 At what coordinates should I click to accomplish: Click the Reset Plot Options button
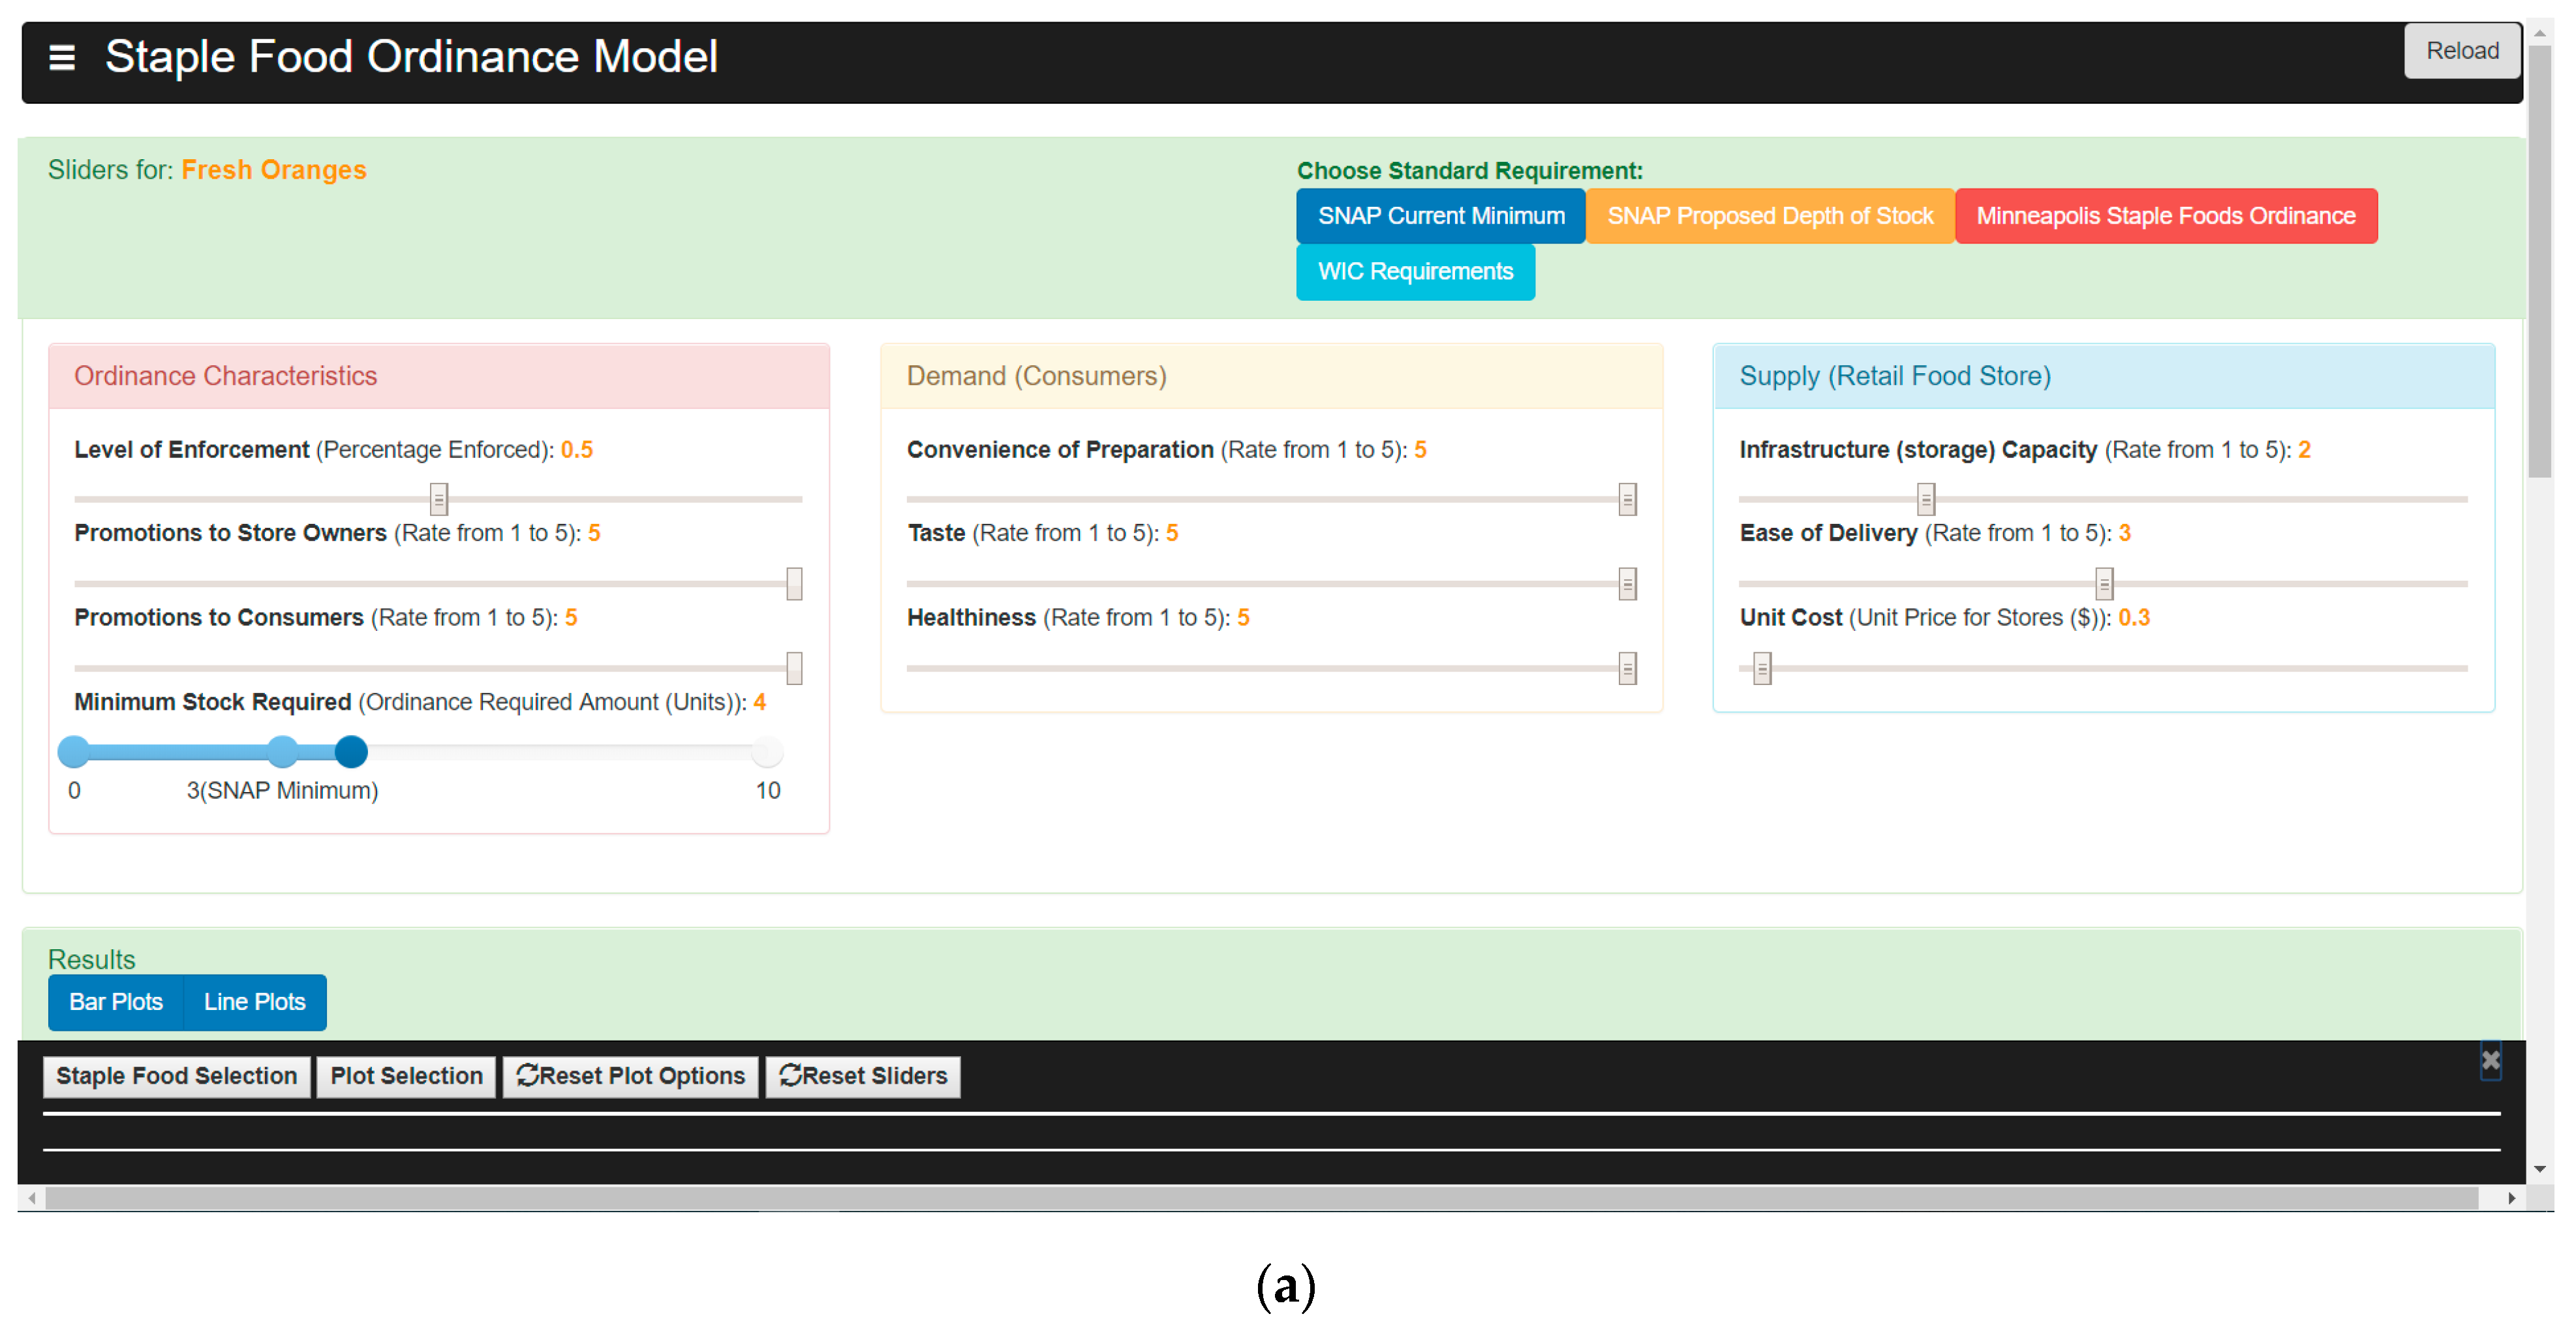coord(630,1076)
